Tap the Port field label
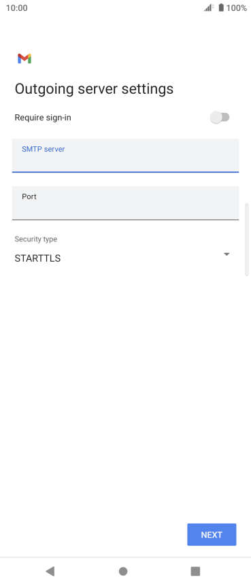The width and height of the screenshot is (251, 586). tap(29, 196)
